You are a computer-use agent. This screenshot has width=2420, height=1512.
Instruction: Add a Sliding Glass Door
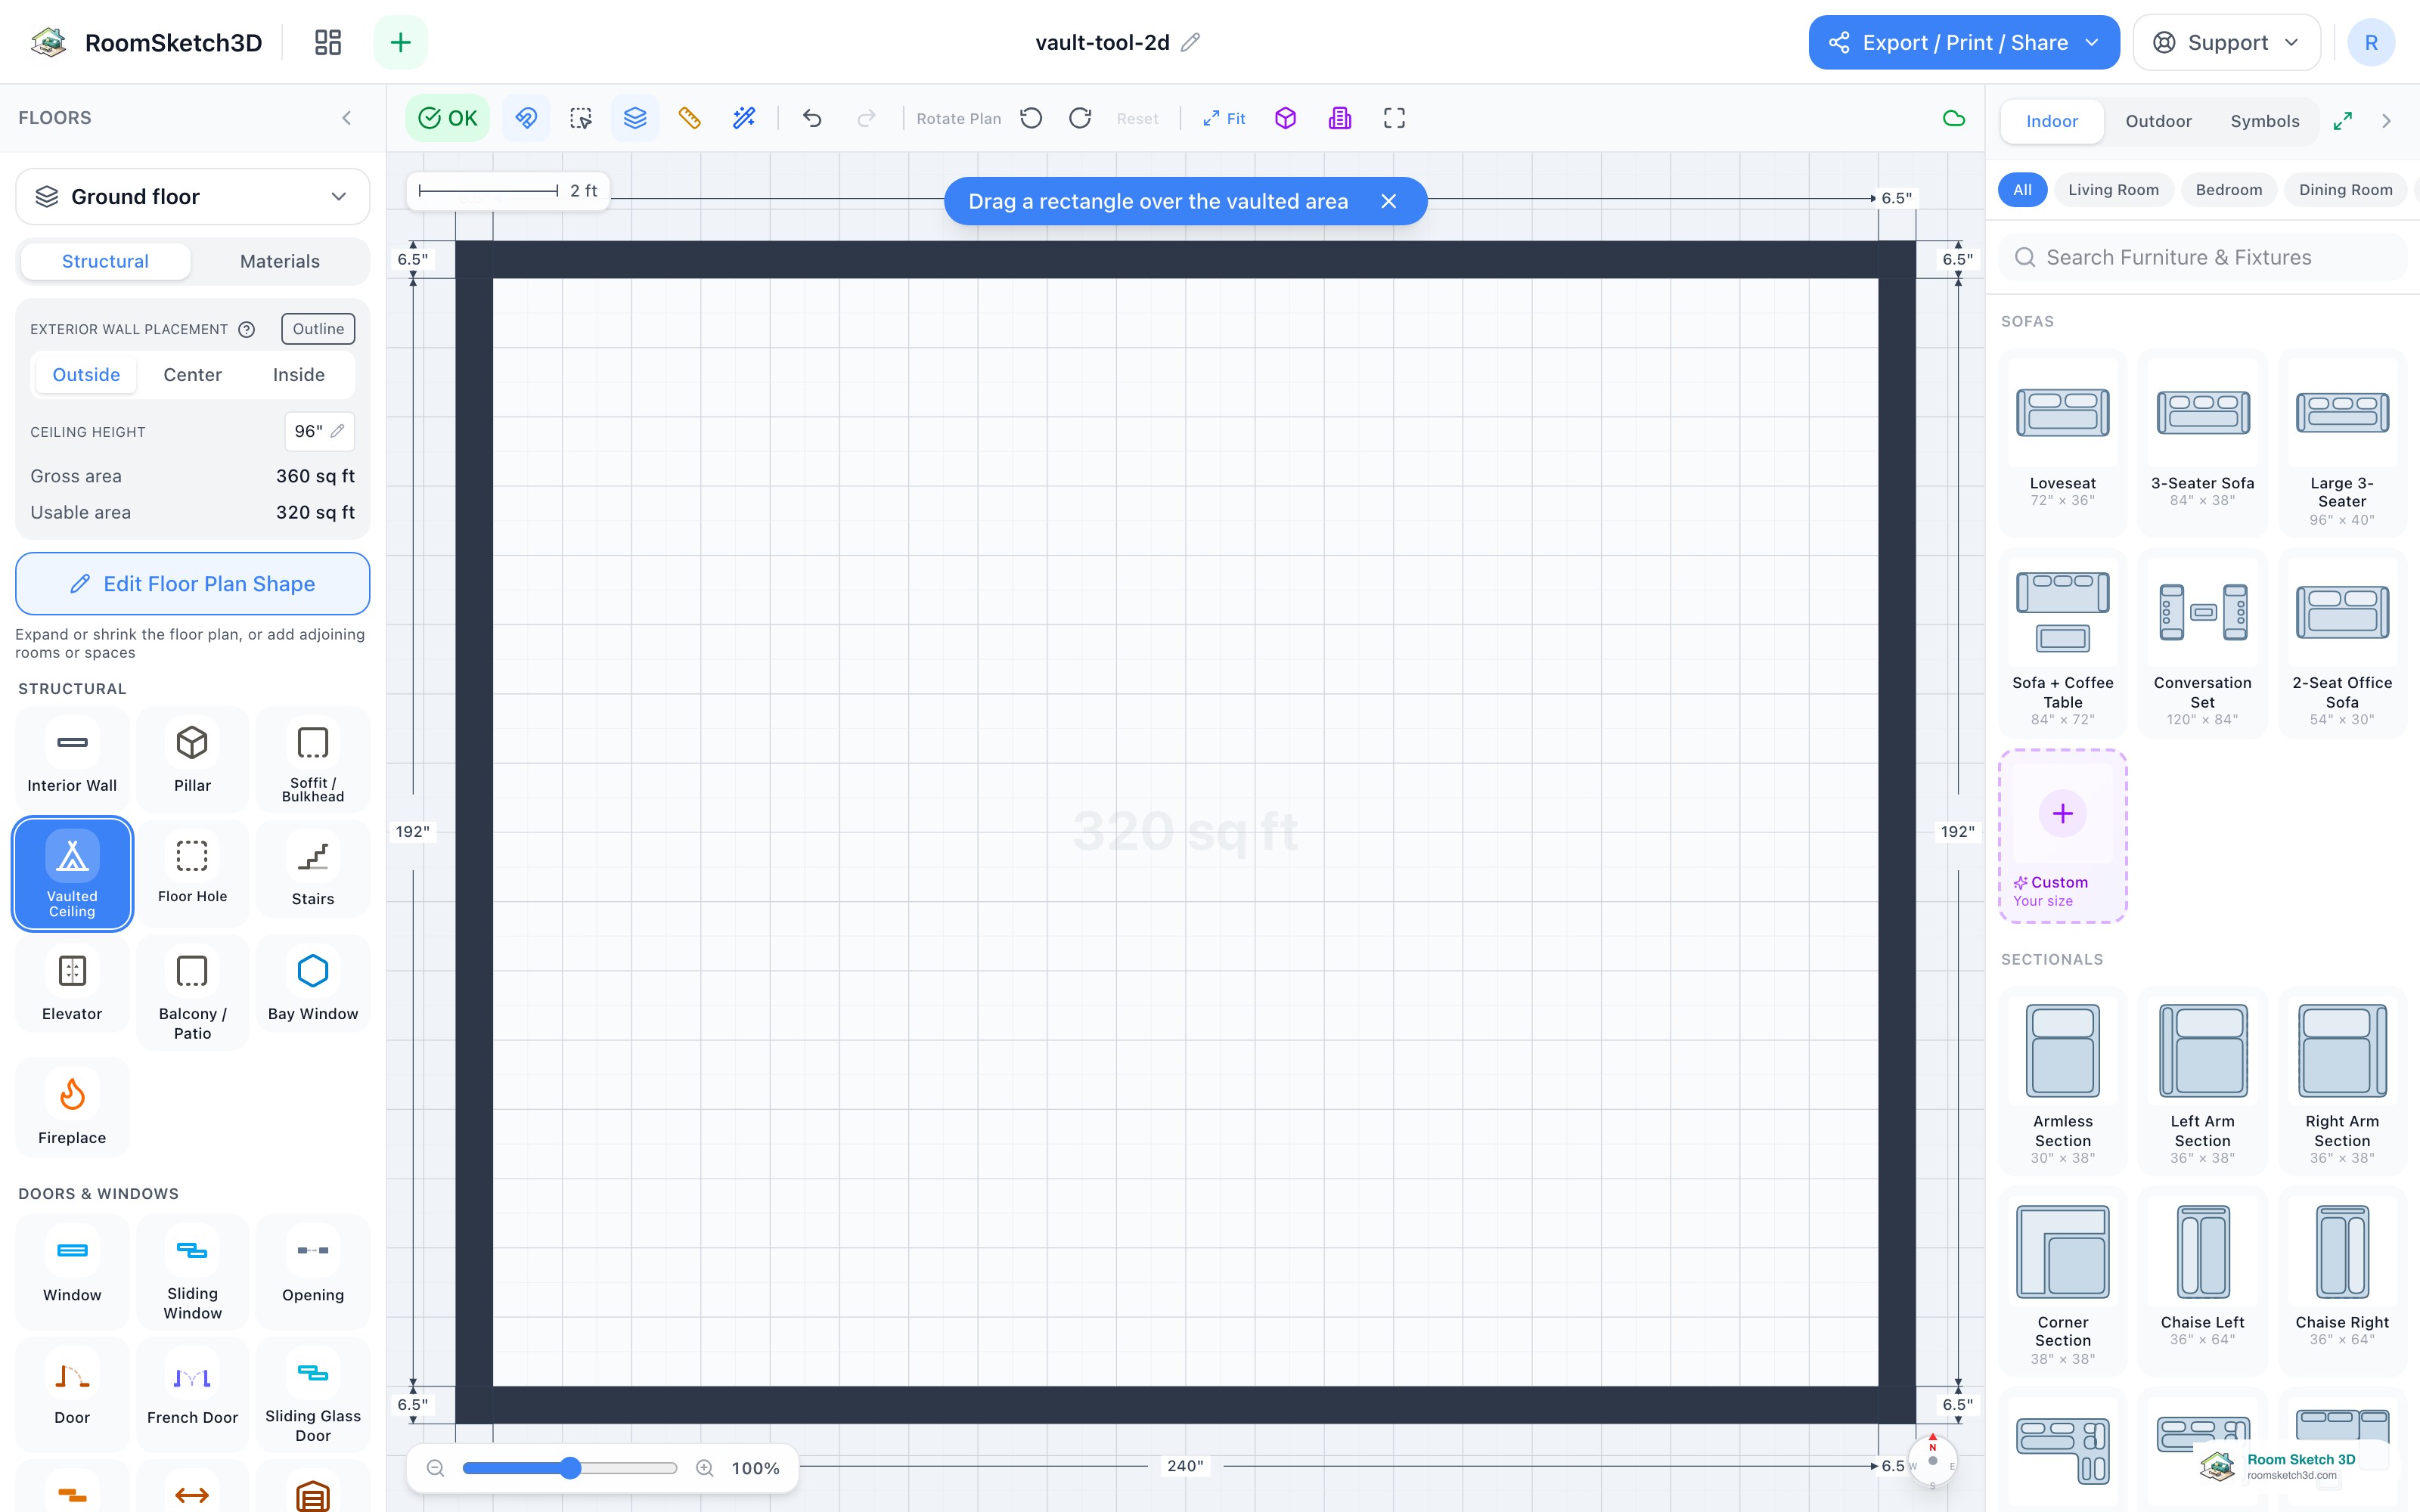pos(313,1394)
